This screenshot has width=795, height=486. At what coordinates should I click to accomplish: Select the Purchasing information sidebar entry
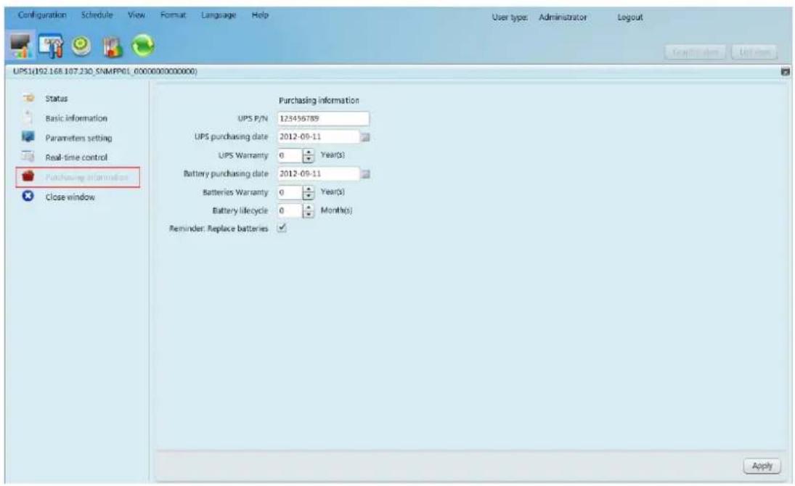(78, 178)
